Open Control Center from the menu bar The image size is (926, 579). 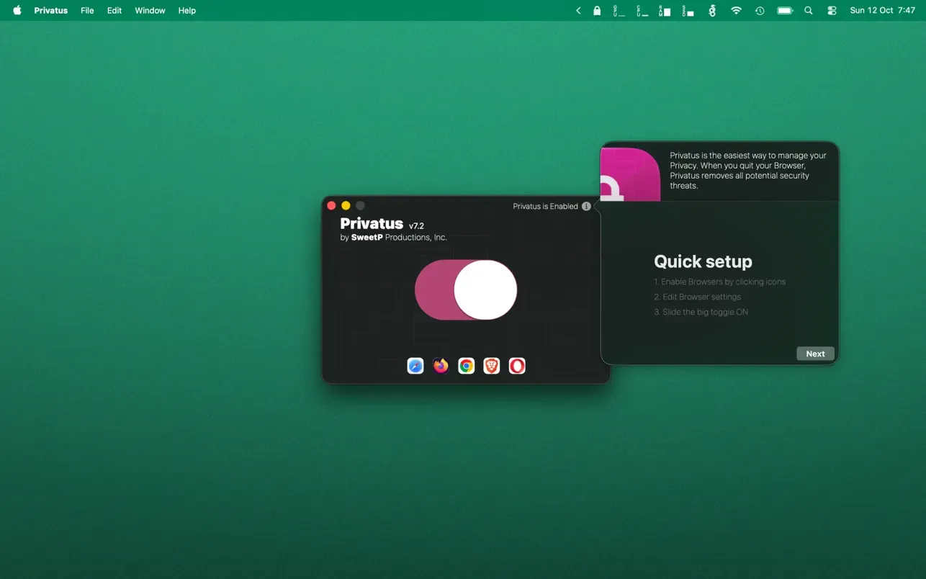pyautogui.click(x=832, y=11)
